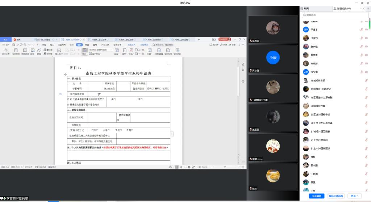Toggle microphone icon beside 朱彦奇
This screenshot has height=202, width=371.
click(x=361, y=55)
